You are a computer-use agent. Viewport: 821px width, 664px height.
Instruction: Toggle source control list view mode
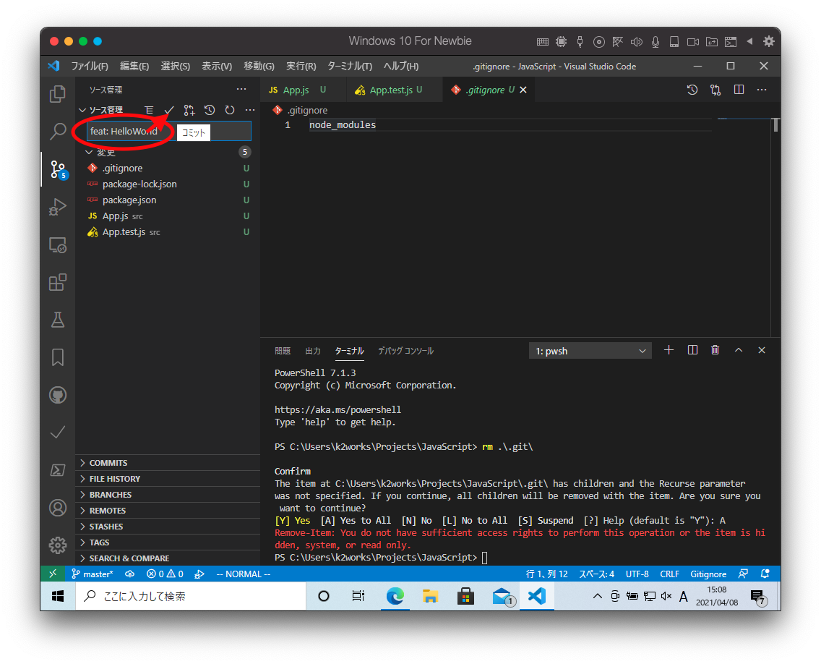(x=149, y=110)
